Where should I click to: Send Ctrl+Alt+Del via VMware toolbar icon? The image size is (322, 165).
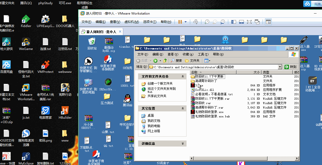[x=196, y=22]
